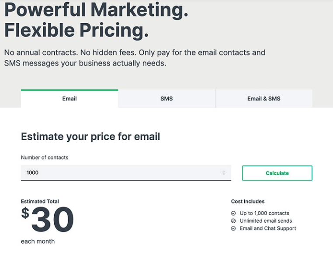Click the Estimate your price for email heading
The image size is (333, 255).
point(90,137)
